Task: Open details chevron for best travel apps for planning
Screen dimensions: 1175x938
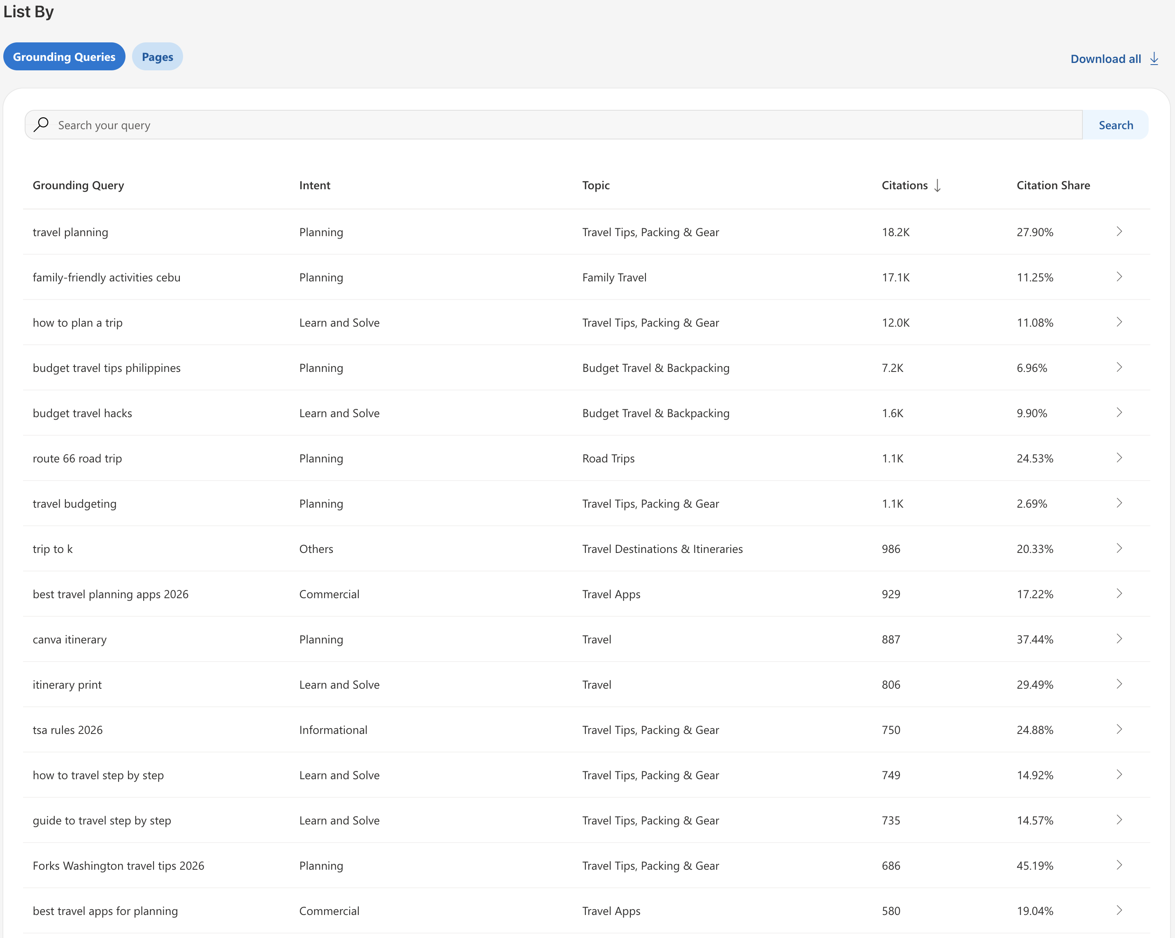Action: [x=1119, y=910]
